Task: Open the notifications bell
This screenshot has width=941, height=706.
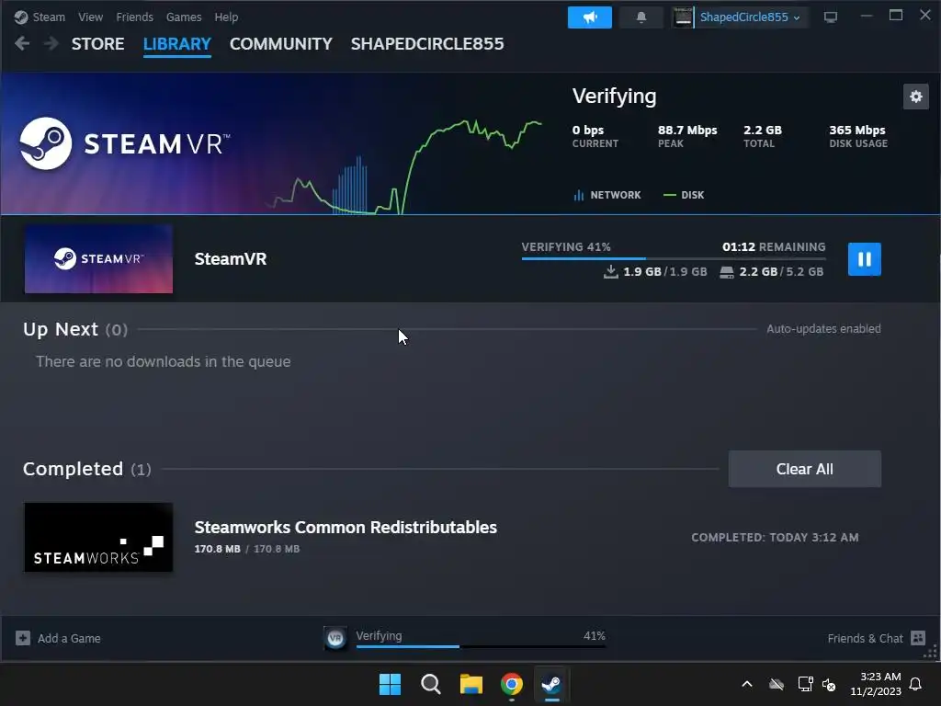Action: coord(641,17)
